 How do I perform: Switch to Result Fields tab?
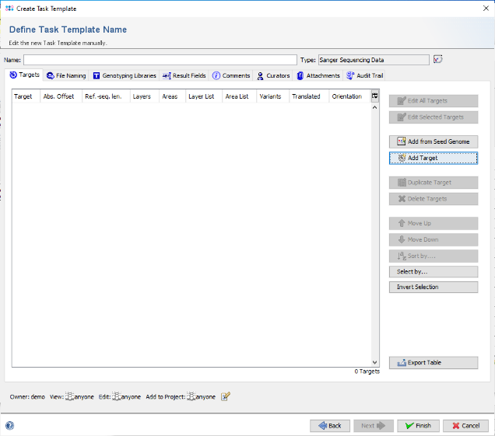point(184,75)
